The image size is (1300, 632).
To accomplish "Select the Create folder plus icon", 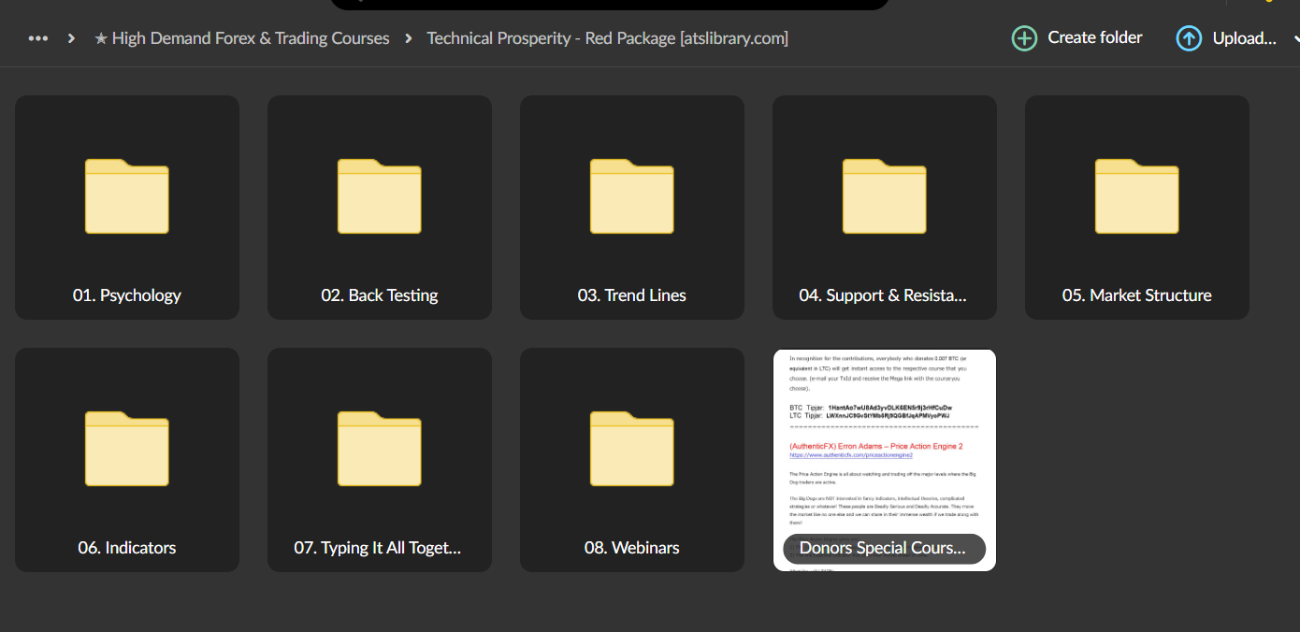I will click(x=1024, y=38).
